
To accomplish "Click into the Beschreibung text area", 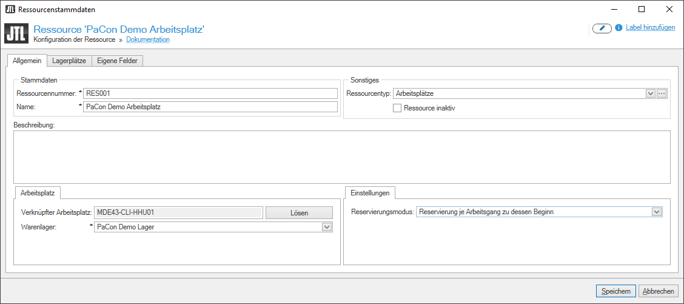I will click(341, 157).
